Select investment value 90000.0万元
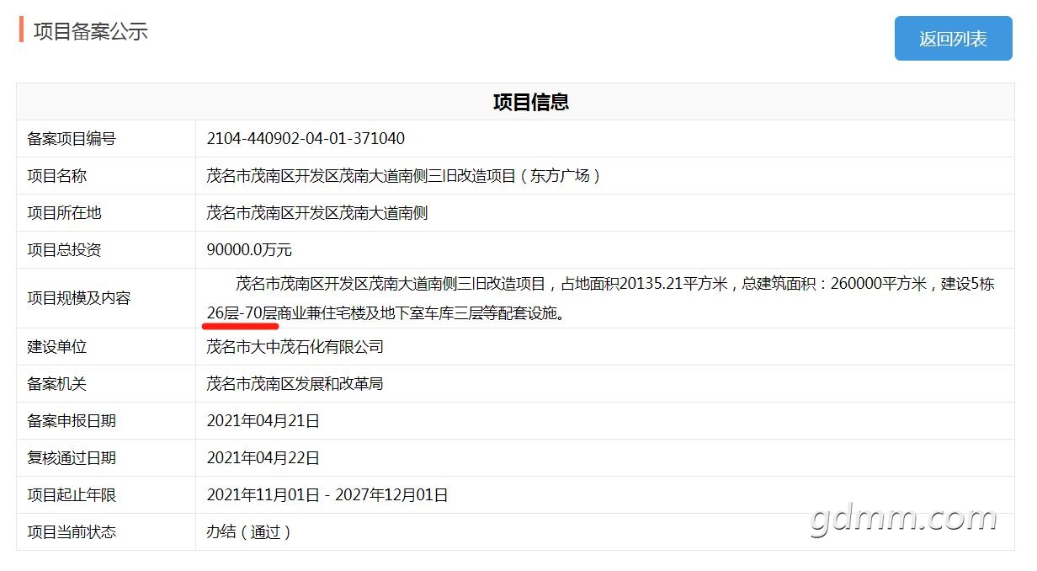 point(249,250)
